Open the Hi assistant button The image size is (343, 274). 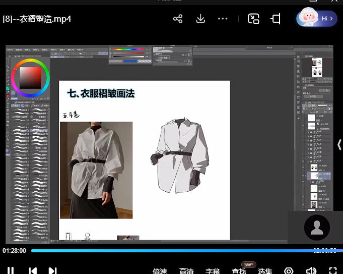[x=316, y=18]
